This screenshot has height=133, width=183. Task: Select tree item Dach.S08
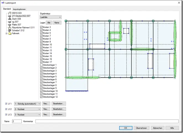pyautogui.click(x=16, y=19)
